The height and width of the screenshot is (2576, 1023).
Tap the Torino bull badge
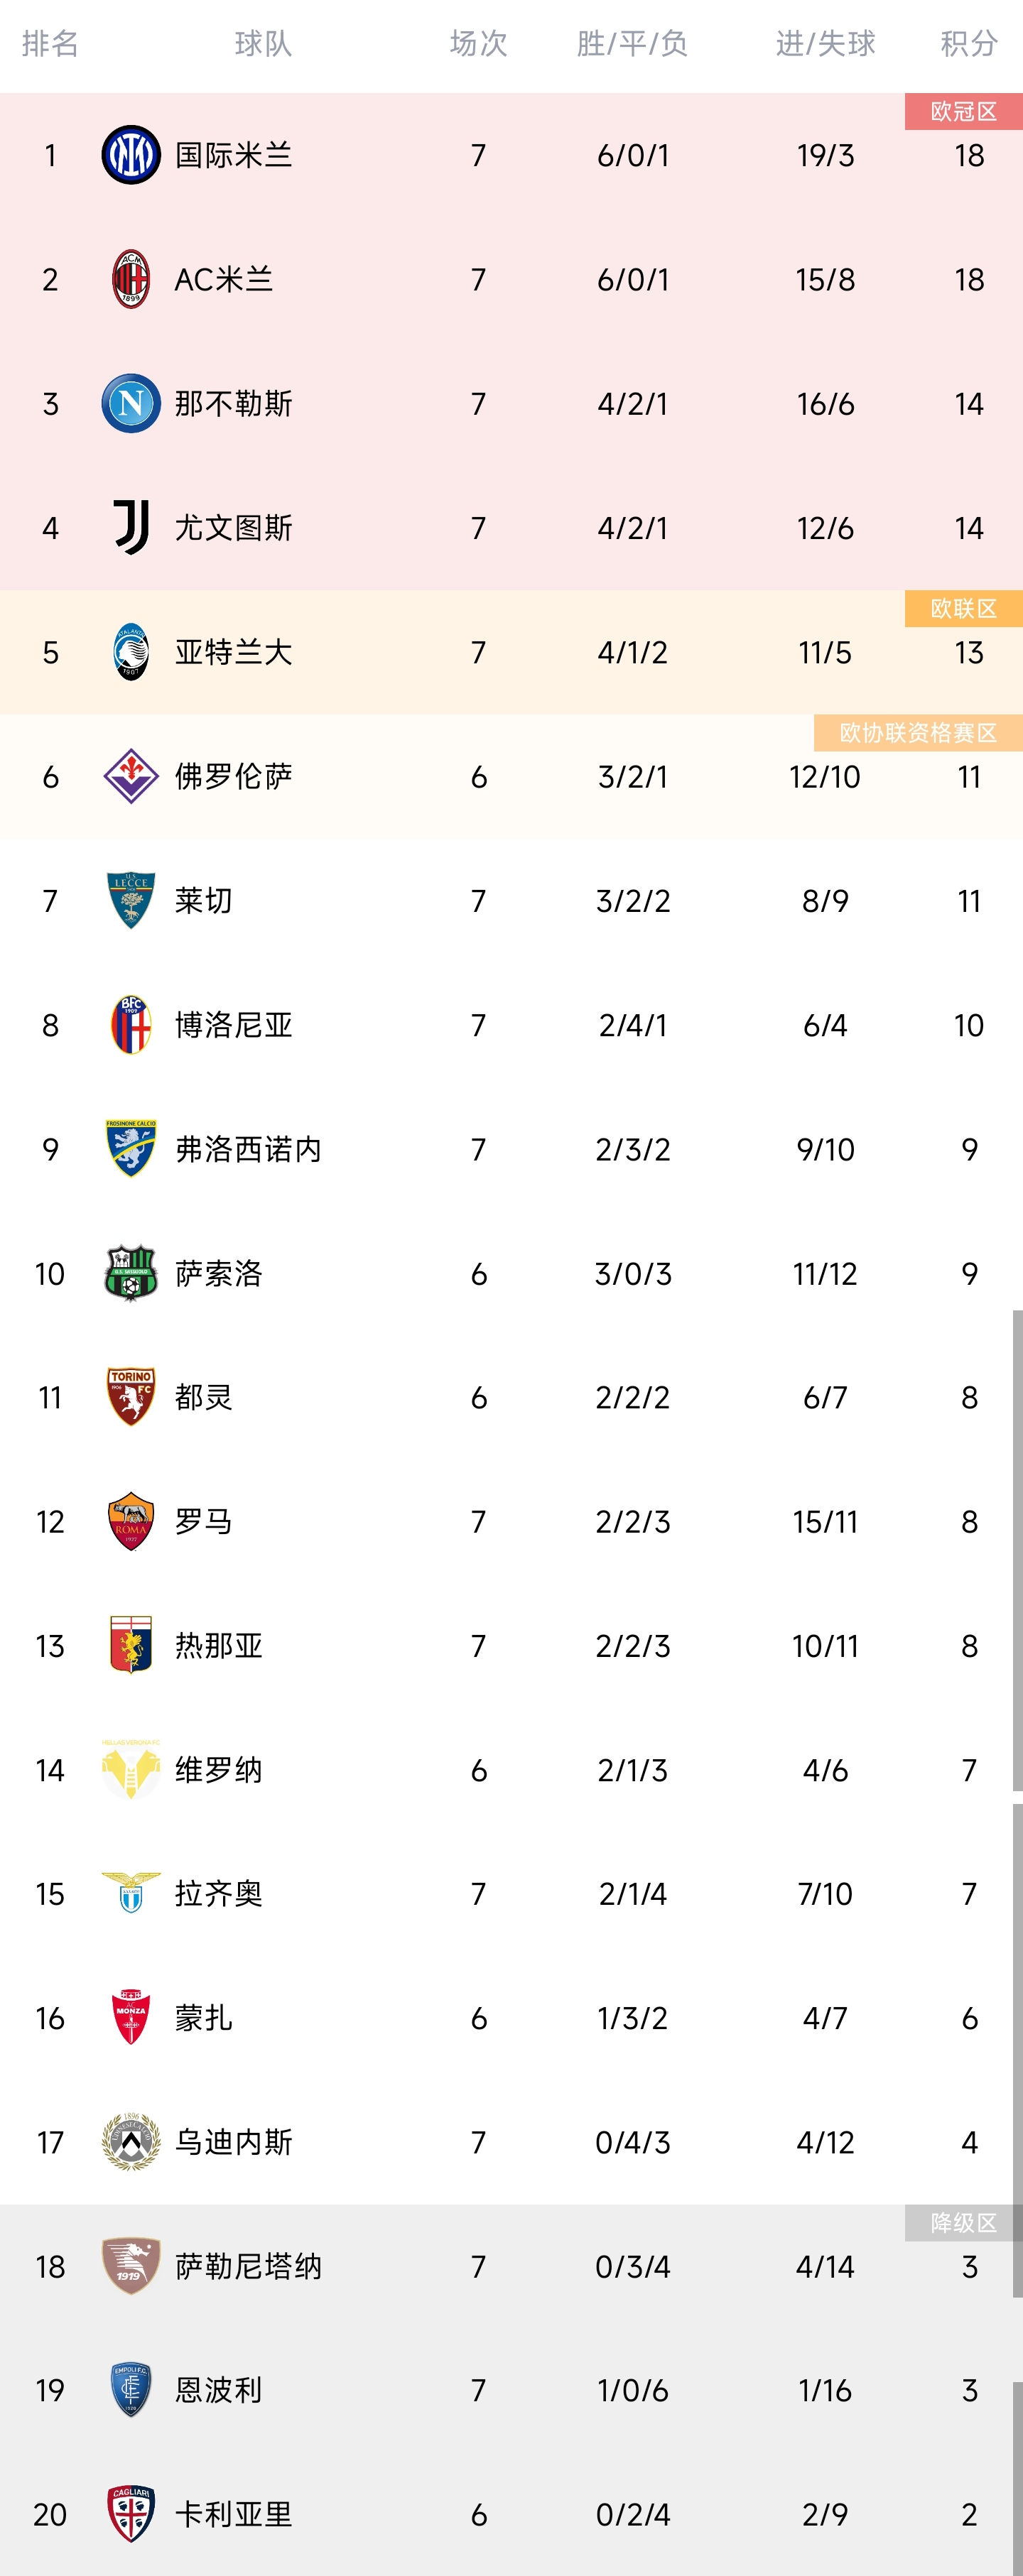pyautogui.click(x=131, y=1397)
